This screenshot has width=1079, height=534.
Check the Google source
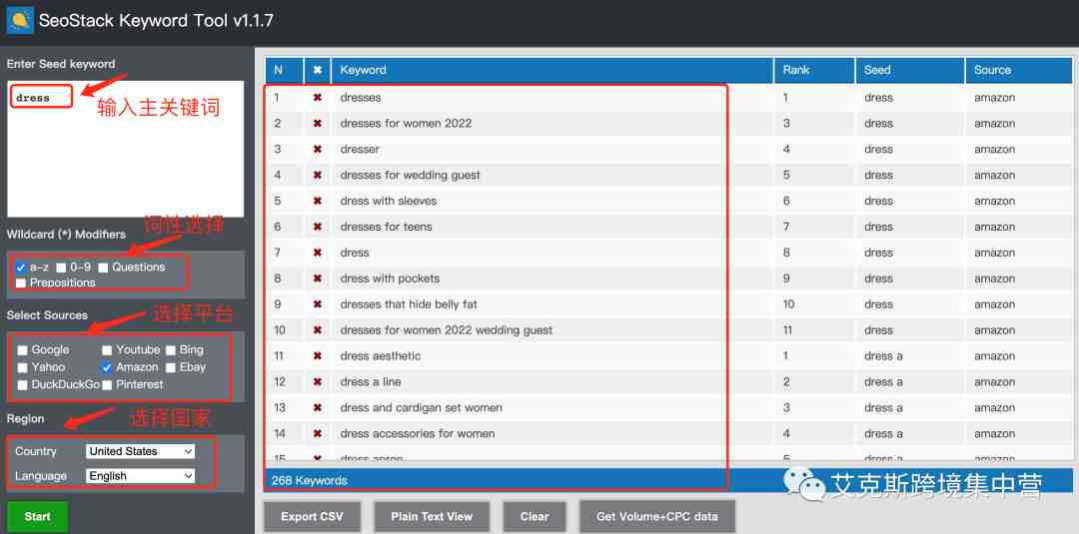click(x=23, y=350)
